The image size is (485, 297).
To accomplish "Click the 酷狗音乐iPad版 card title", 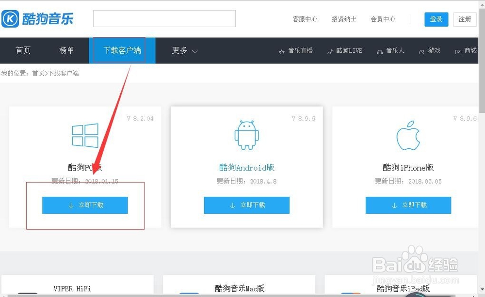I will click(x=403, y=289).
